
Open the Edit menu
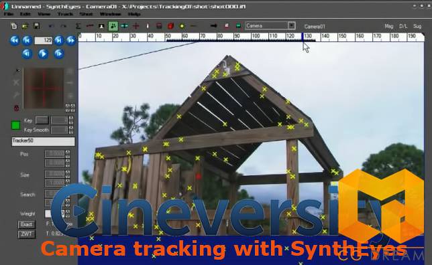(25, 14)
